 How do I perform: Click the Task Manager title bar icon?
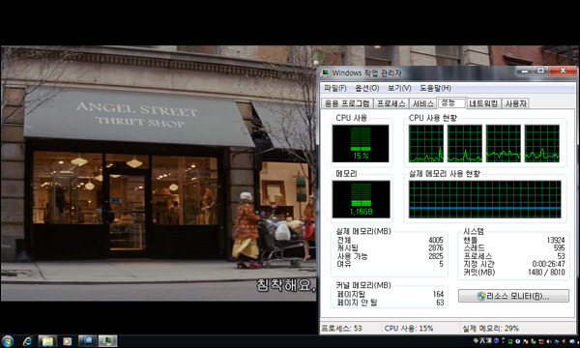point(325,72)
